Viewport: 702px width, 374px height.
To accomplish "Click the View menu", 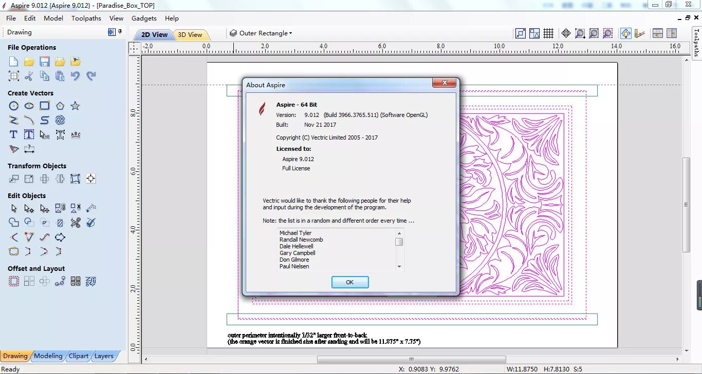I will click(x=116, y=18).
